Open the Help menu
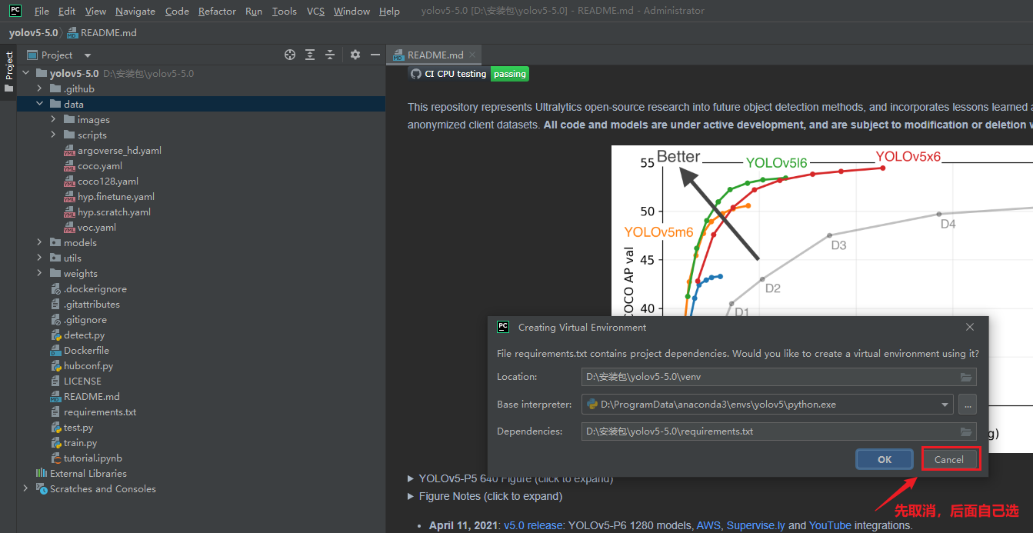 pyautogui.click(x=390, y=11)
